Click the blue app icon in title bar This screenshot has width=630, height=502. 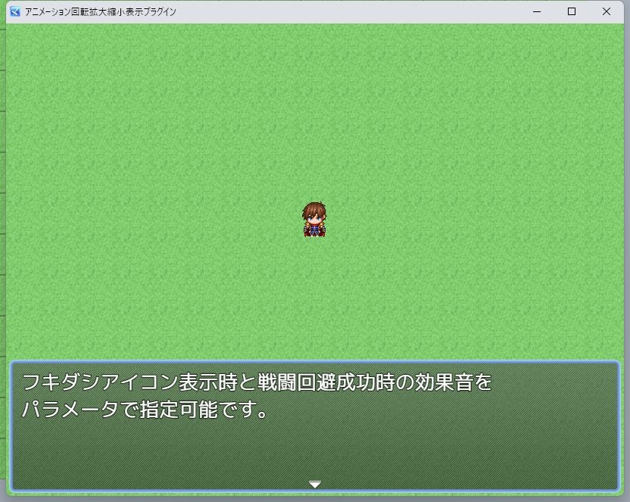14,11
